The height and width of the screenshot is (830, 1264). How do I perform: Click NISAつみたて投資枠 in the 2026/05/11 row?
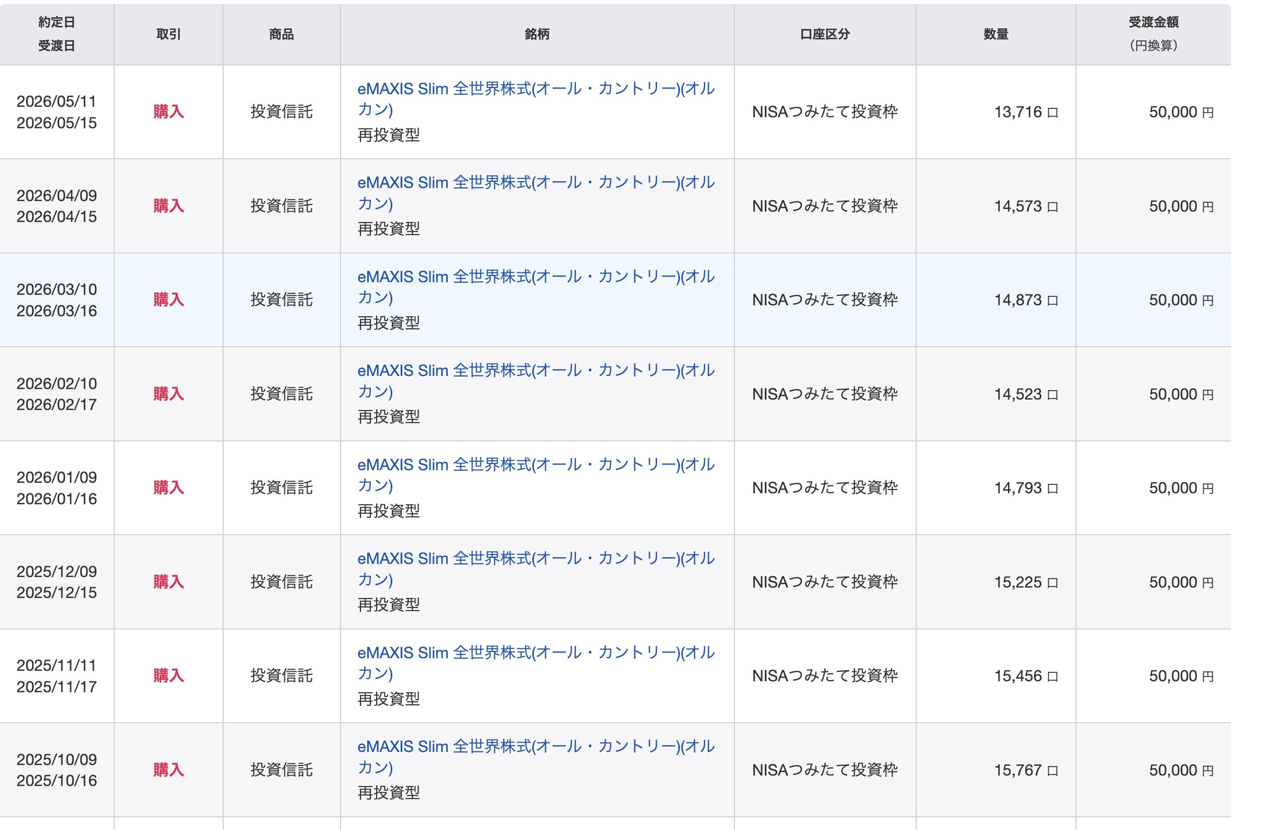coord(825,112)
